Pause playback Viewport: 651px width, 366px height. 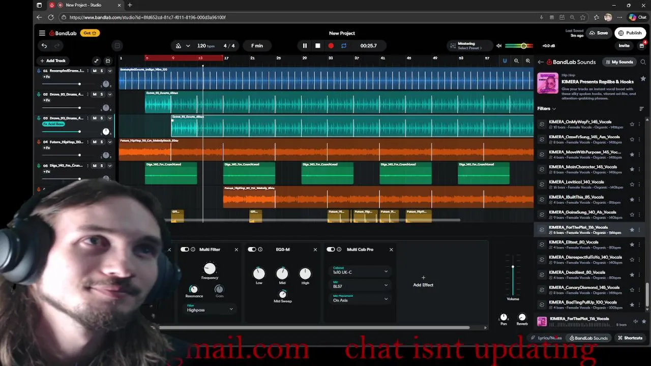click(305, 46)
